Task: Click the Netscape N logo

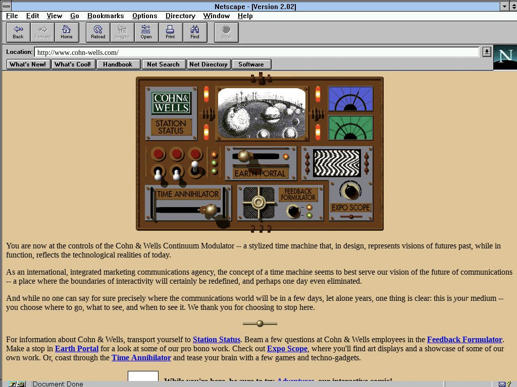Action: (x=505, y=57)
